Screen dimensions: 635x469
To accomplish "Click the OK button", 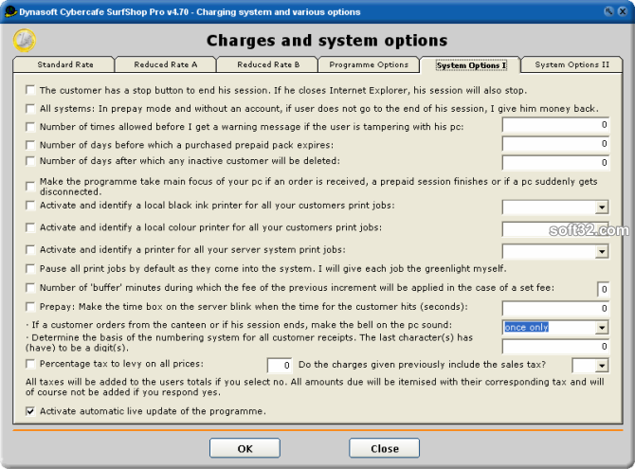I will pos(245,448).
